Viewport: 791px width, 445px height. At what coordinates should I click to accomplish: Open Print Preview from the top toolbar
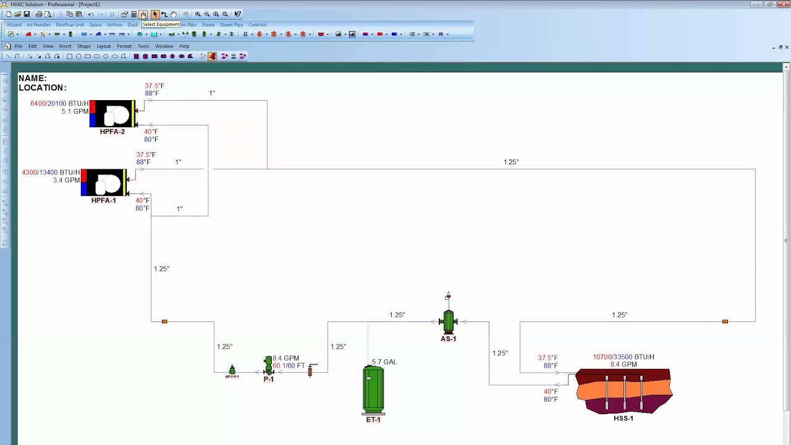pyautogui.click(x=48, y=14)
